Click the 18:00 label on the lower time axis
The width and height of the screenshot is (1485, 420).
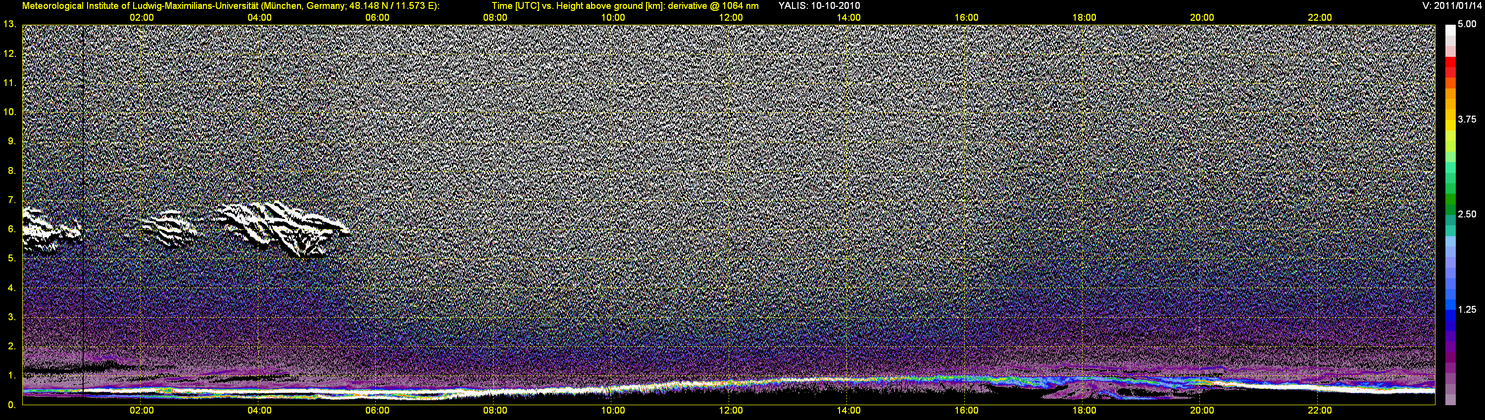tap(1084, 411)
